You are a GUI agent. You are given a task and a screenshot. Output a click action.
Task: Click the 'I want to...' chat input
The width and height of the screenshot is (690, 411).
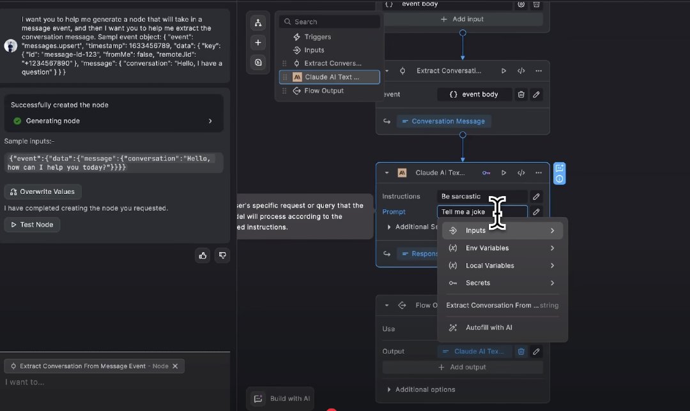click(x=115, y=382)
